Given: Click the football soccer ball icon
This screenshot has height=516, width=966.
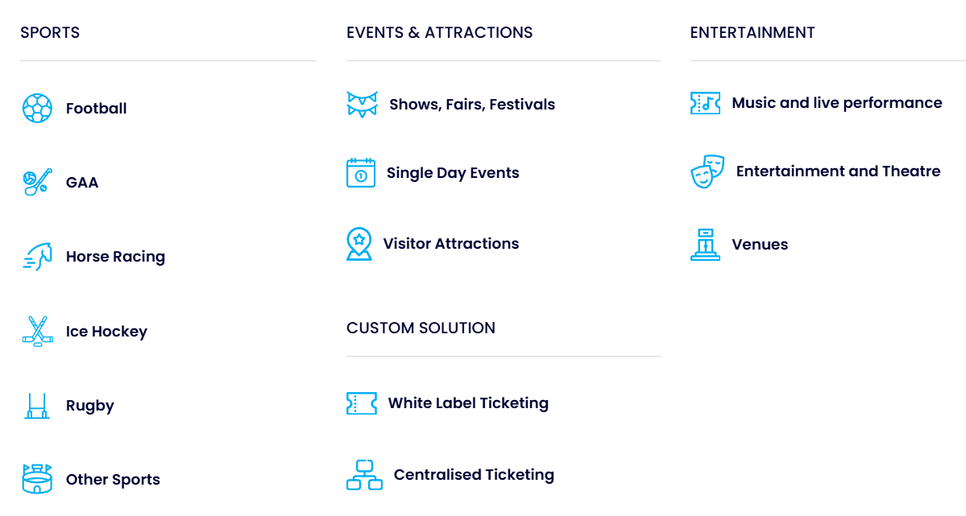Looking at the screenshot, I should [x=37, y=109].
